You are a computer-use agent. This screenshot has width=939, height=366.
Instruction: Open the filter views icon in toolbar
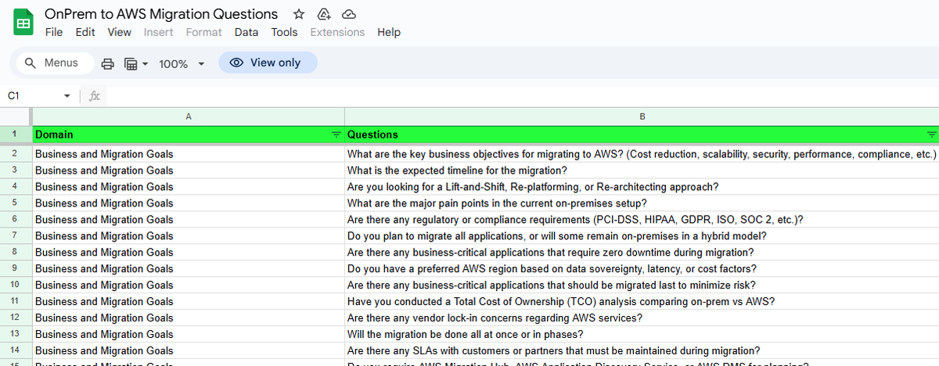131,63
